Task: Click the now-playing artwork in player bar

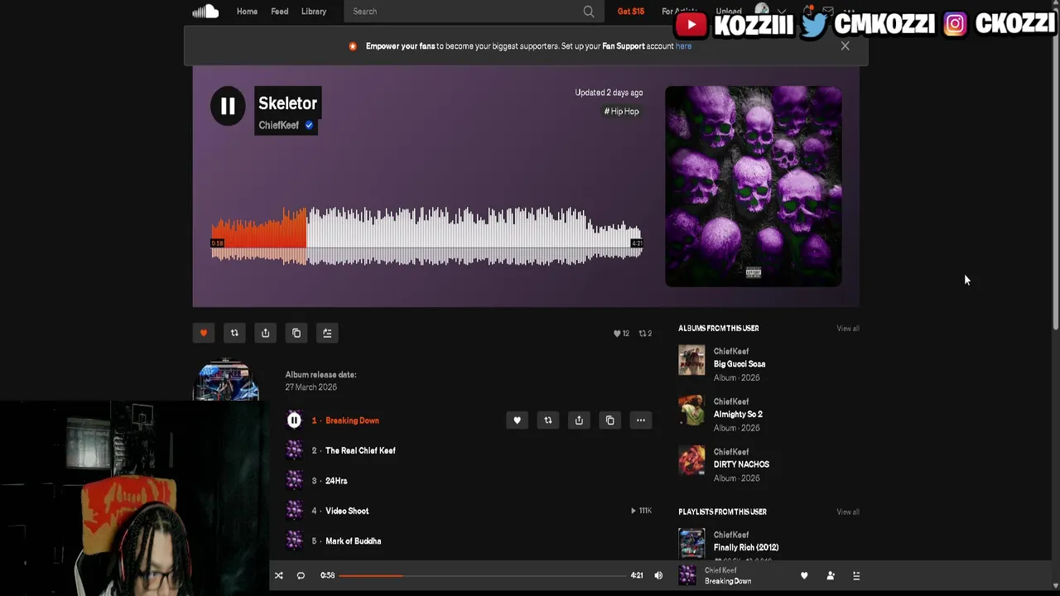Action: point(687,575)
